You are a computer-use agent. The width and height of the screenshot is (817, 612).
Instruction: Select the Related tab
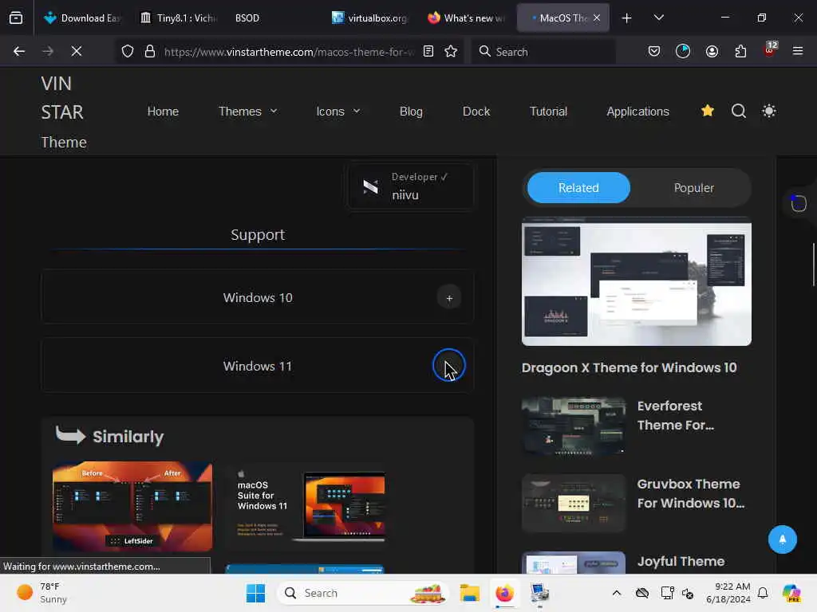pos(578,187)
